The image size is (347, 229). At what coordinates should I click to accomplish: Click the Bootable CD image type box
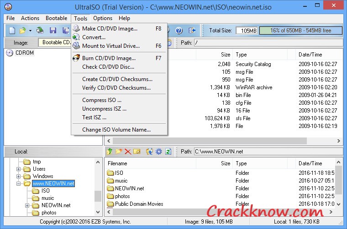point(54,42)
